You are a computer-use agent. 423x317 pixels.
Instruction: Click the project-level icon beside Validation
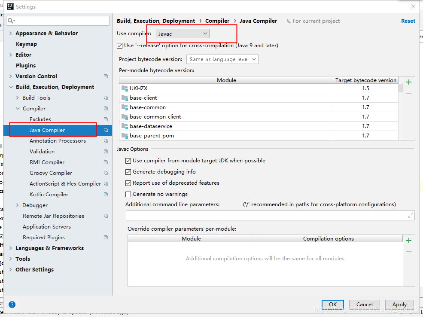tap(106, 151)
